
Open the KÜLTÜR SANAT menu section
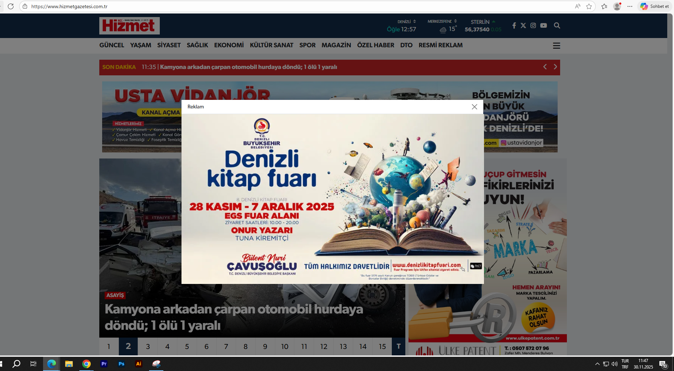pyautogui.click(x=271, y=45)
